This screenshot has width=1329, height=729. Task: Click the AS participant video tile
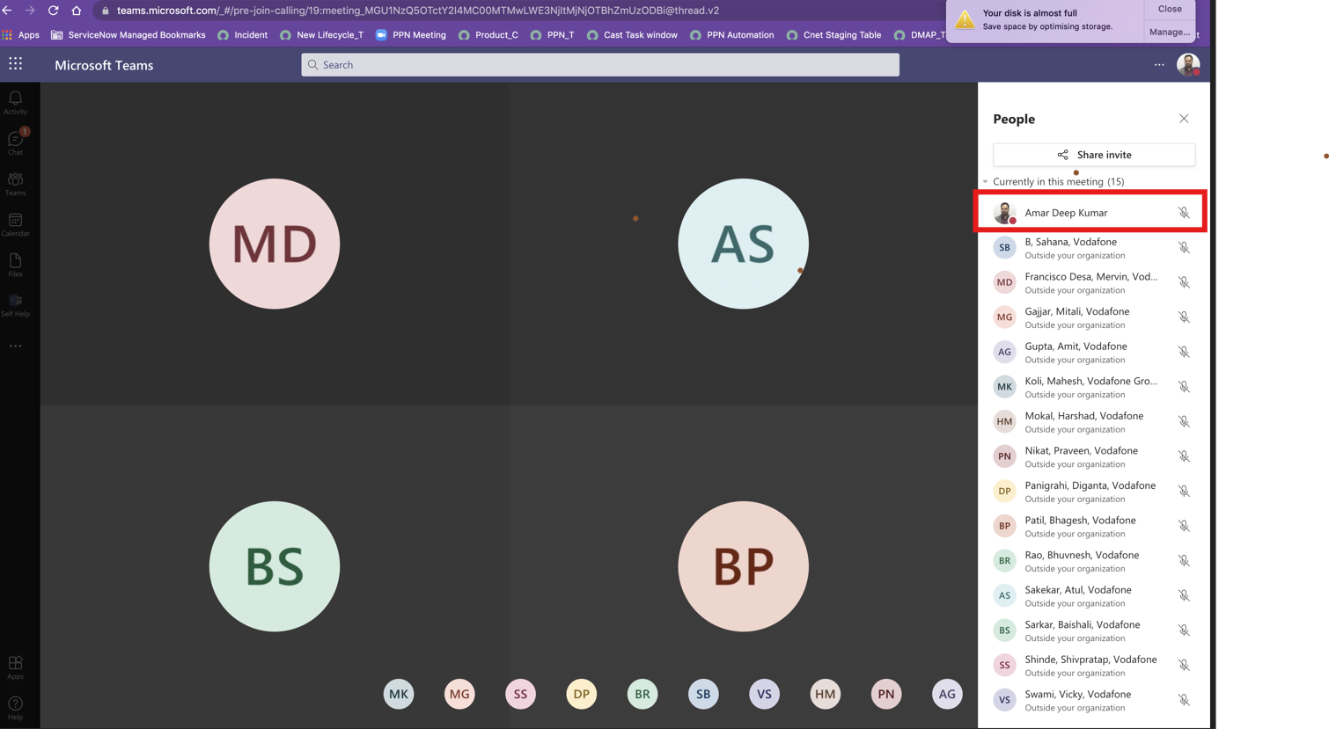coord(744,244)
